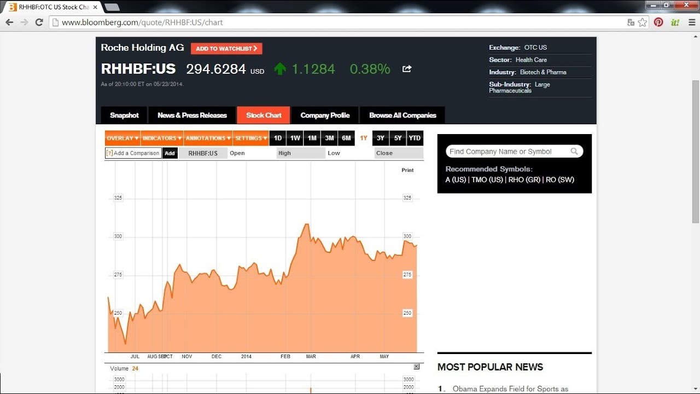
Task: Select the 1W time range
Action: [x=295, y=138]
